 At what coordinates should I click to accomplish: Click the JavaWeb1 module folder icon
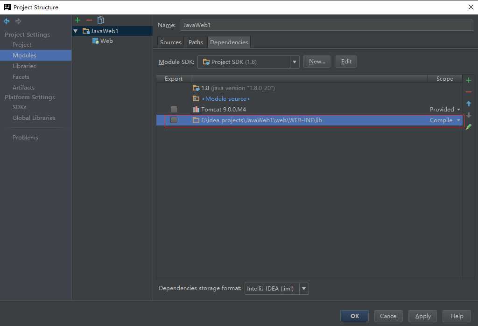(x=86, y=31)
